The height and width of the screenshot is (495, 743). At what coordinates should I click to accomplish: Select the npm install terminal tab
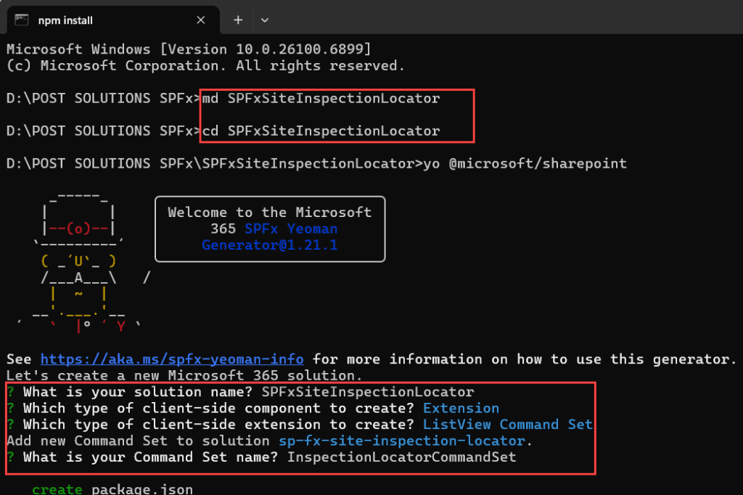click(112, 20)
